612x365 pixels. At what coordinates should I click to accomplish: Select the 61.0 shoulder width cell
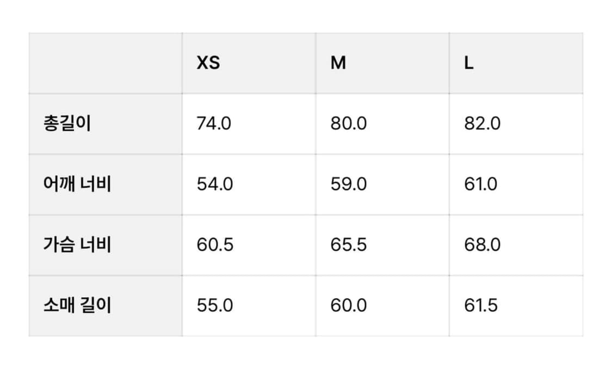pos(481,185)
